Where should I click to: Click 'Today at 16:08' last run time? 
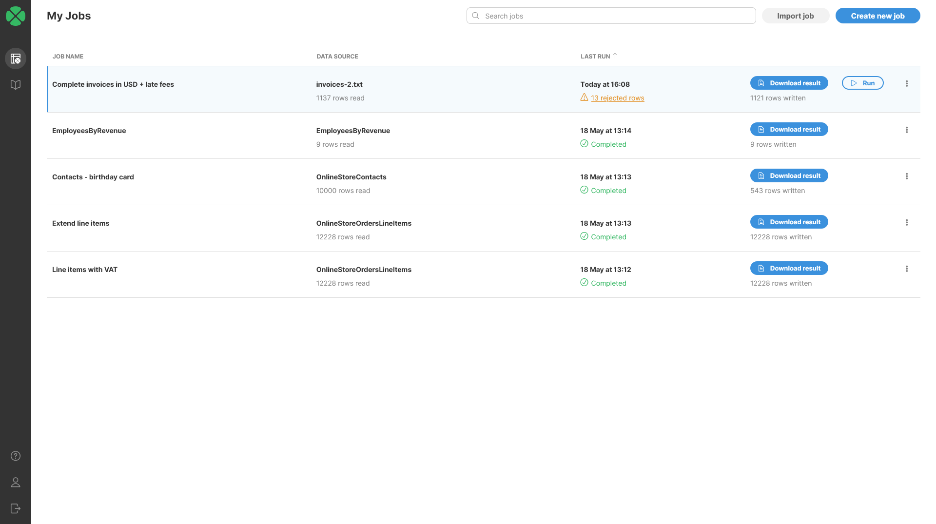pyautogui.click(x=605, y=84)
